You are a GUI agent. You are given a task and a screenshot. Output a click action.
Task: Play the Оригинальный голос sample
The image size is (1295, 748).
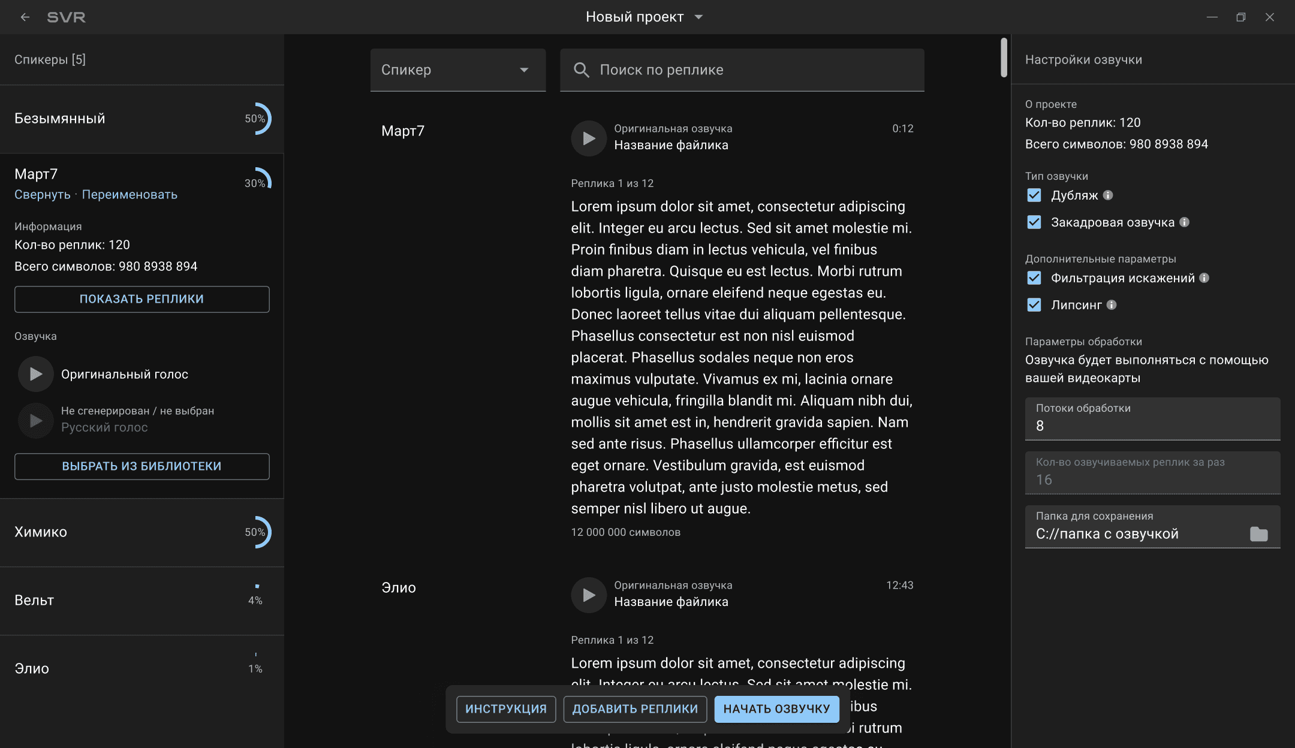[x=36, y=374]
